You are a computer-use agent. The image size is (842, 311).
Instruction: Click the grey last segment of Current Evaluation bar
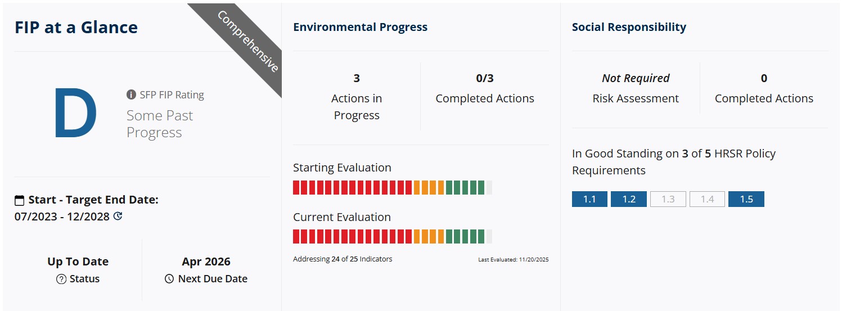click(x=489, y=237)
